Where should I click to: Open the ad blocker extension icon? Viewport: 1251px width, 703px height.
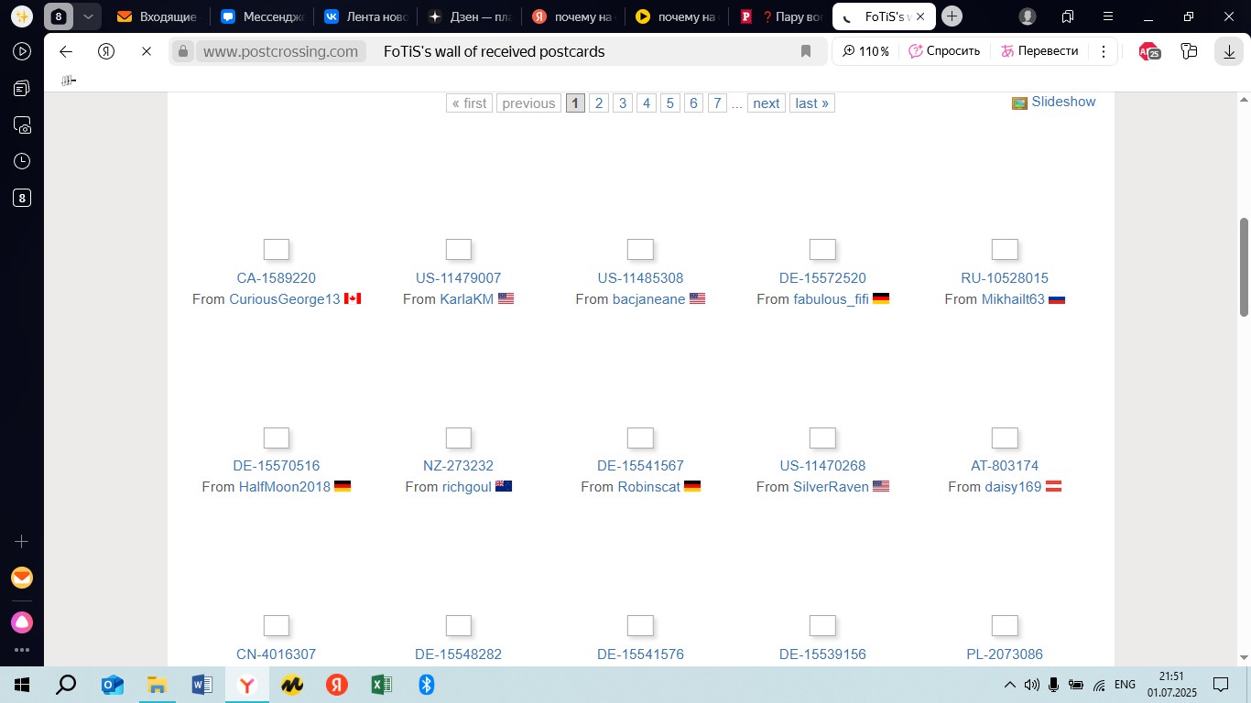(x=1149, y=52)
